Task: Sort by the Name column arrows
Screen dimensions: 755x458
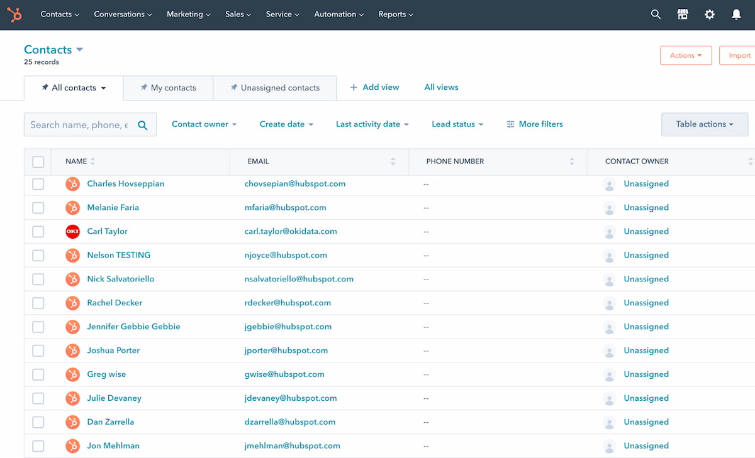Action: 92,161
